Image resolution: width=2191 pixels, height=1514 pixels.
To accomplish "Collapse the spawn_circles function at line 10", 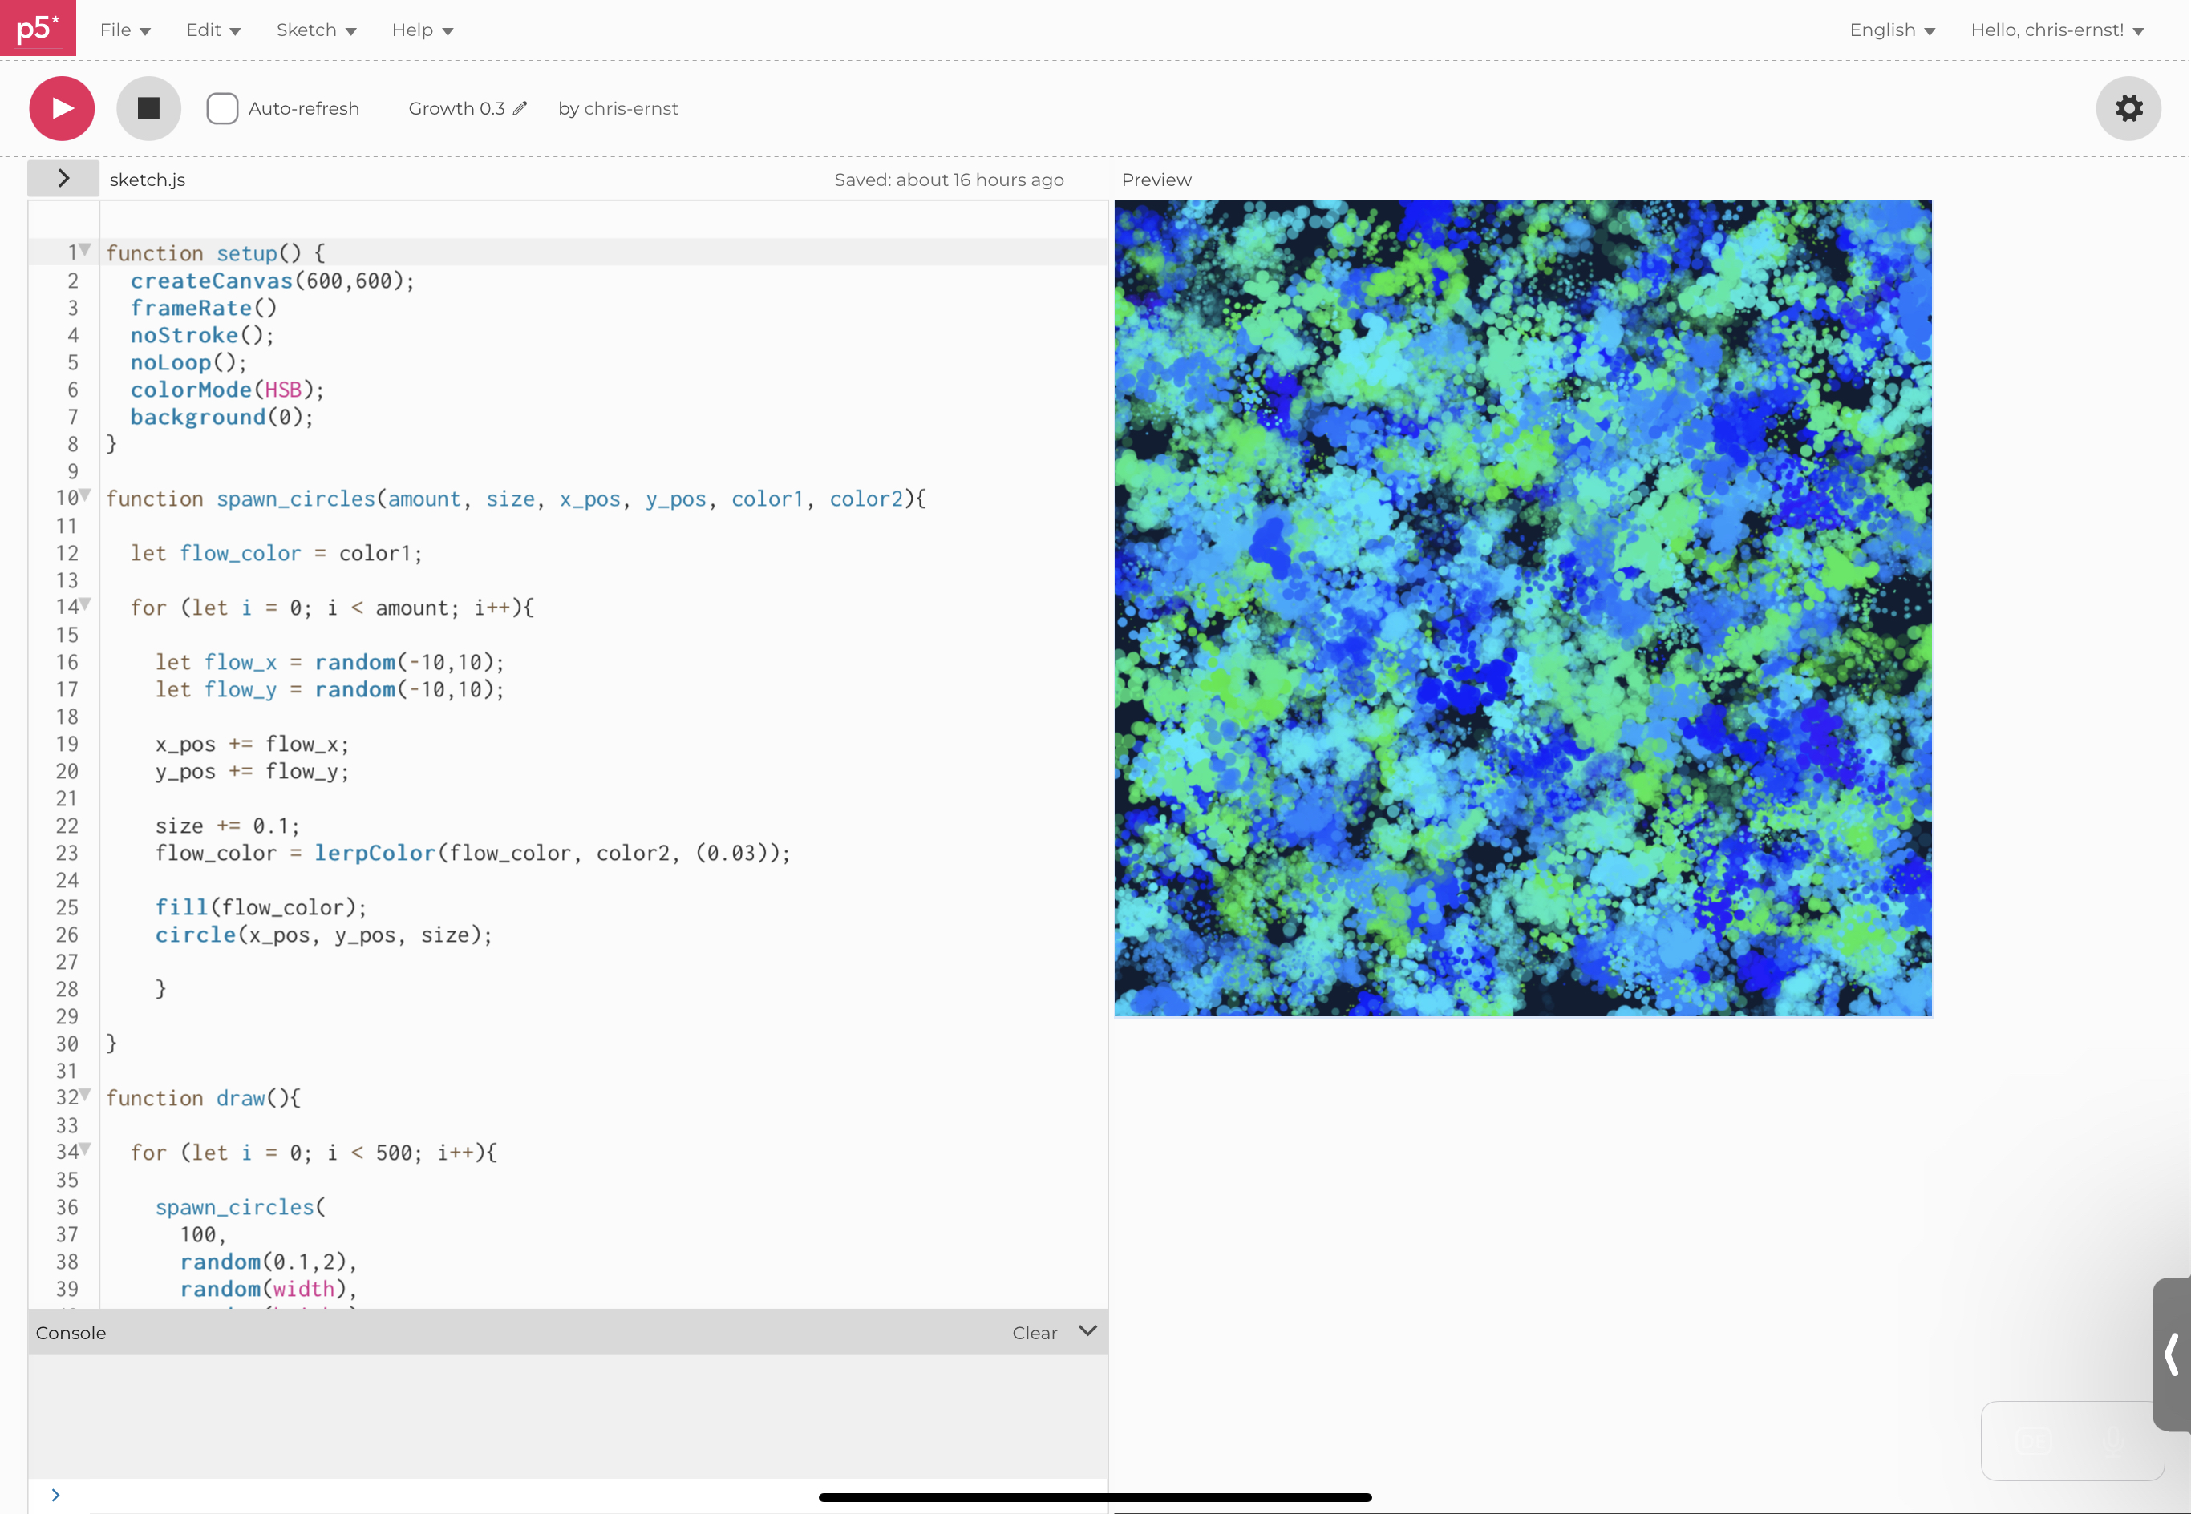I will coord(86,495).
